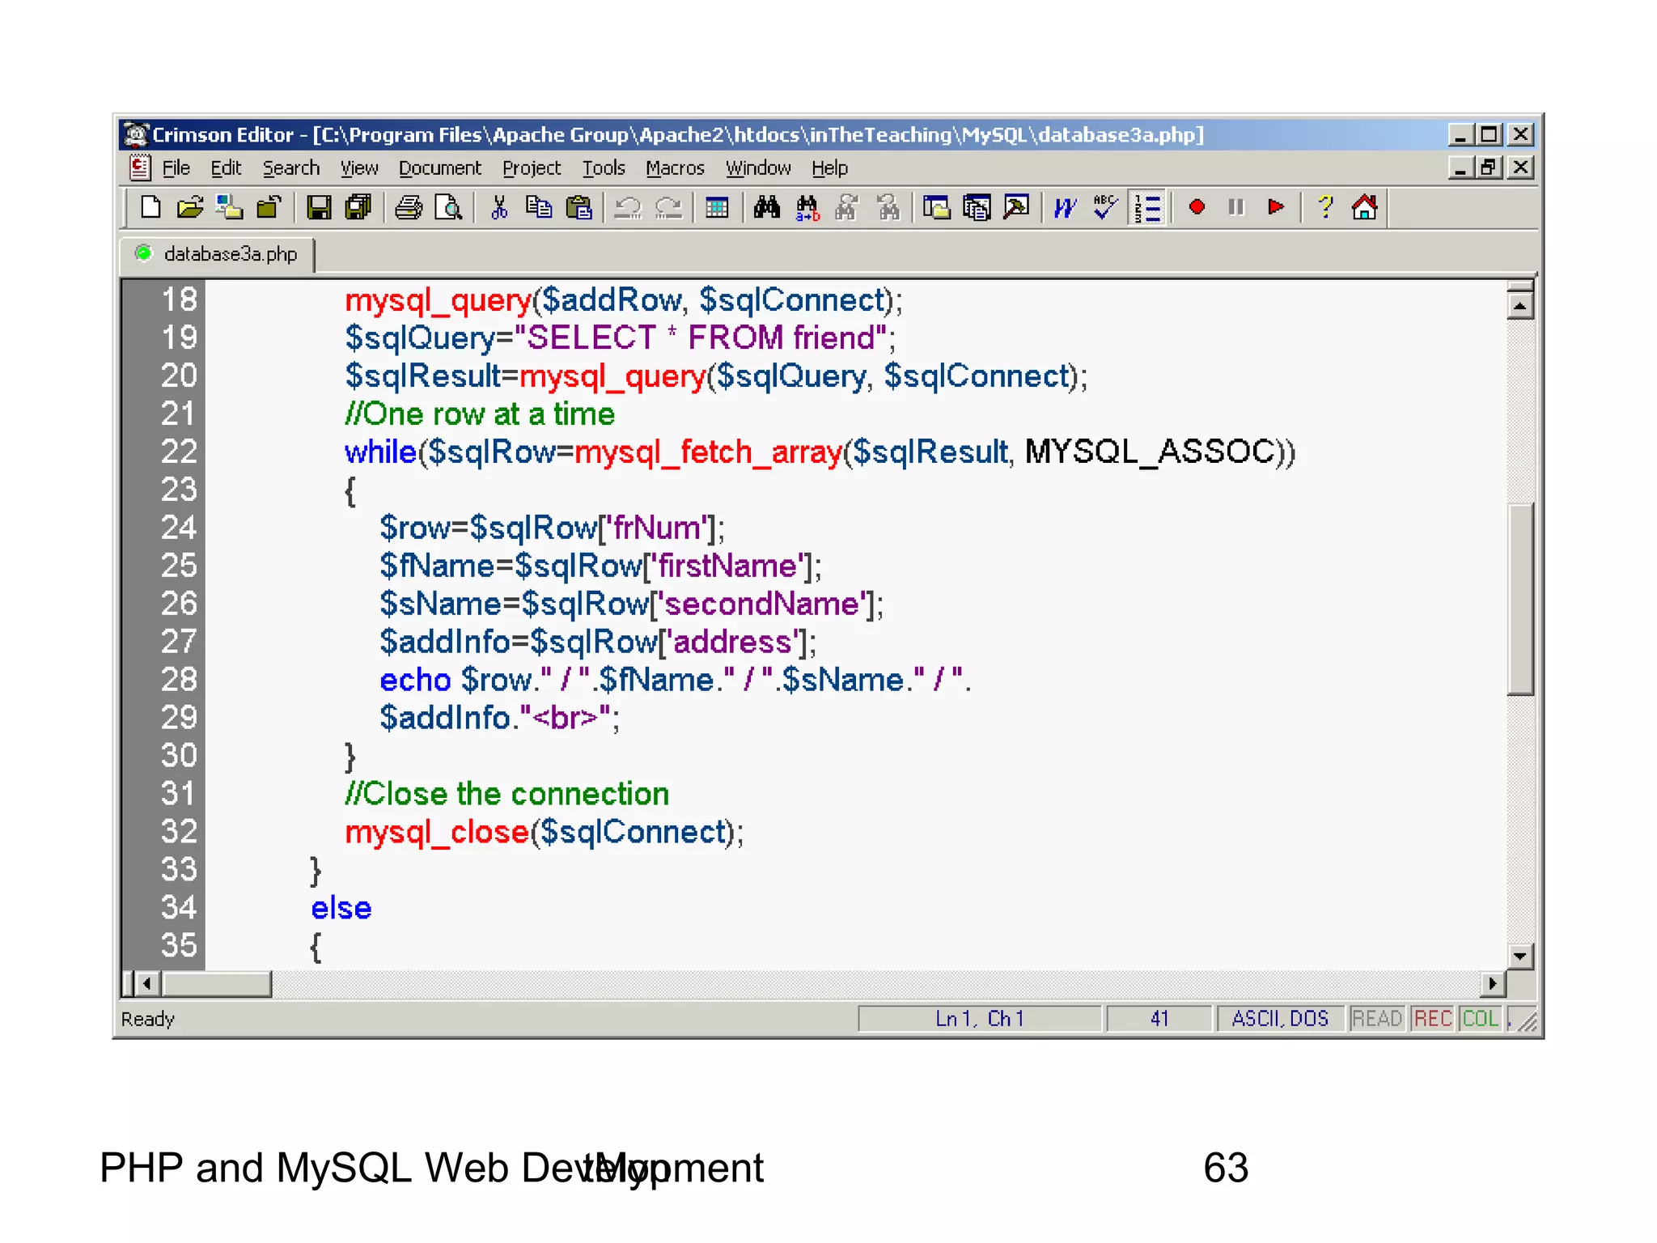The width and height of the screenshot is (1657, 1243).
Task: Copy selection with the copy icon
Action: coord(539,208)
